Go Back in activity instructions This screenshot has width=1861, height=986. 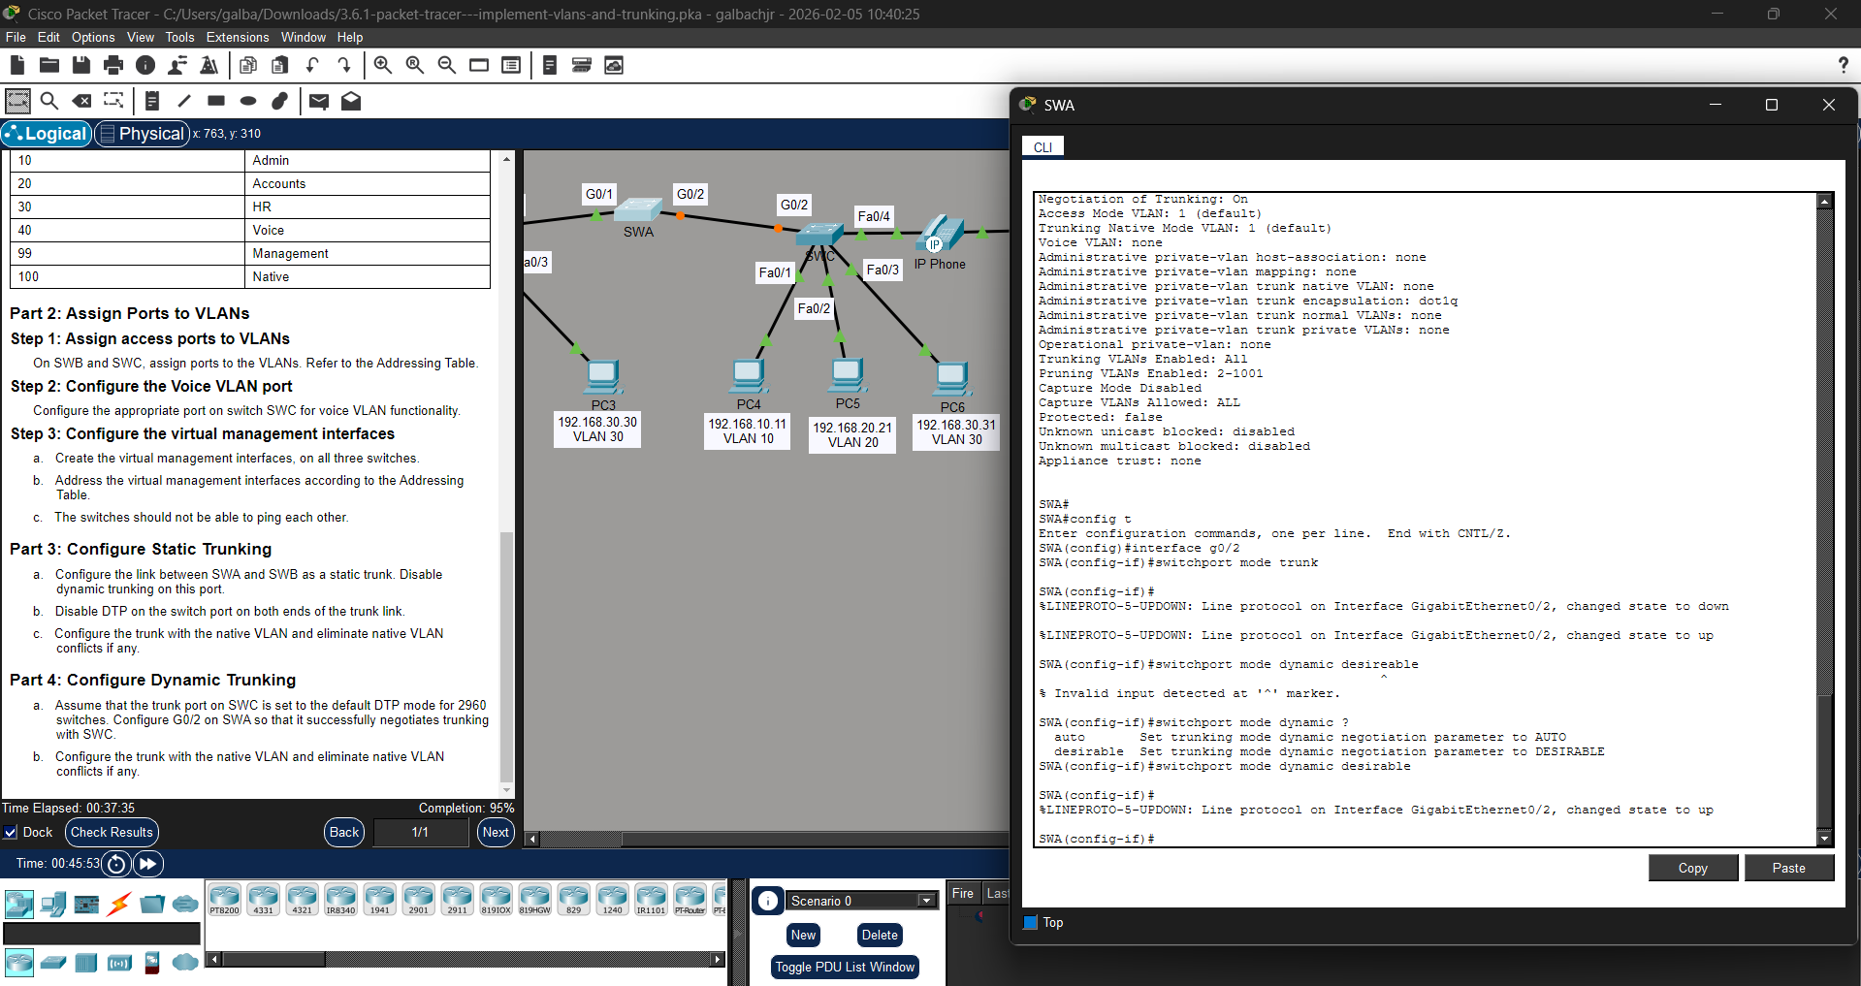[344, 832]
